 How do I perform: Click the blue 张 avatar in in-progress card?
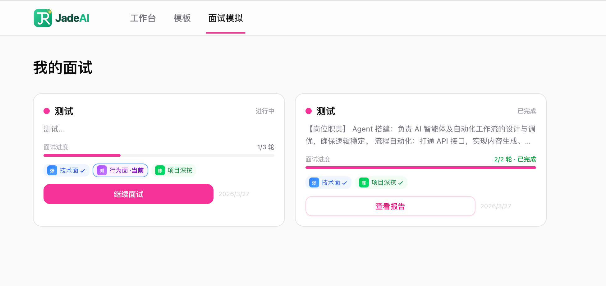[52, 171]
